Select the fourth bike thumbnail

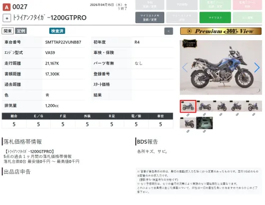tap(237, 106)
